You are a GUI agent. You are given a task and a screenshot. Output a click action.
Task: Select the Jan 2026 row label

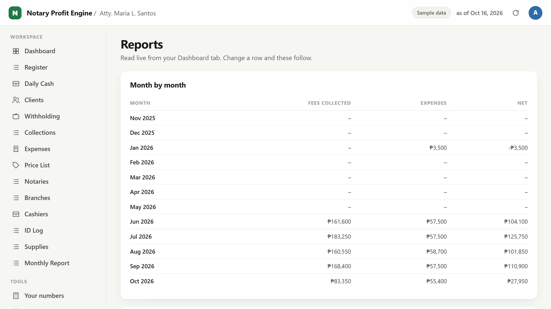coord(141,148)
